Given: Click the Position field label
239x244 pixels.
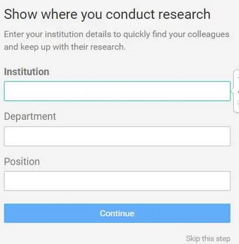Looking at the screenshot, I should click(22, 161).
